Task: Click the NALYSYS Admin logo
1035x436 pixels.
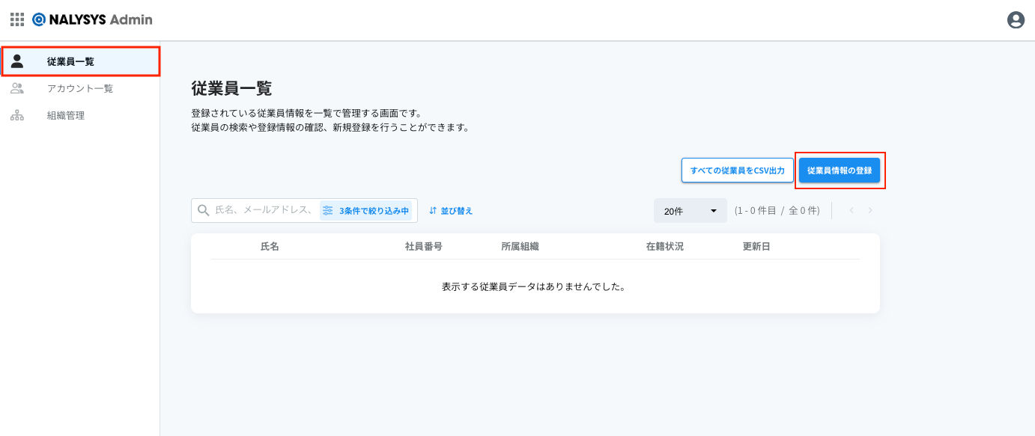Action: 92,19
